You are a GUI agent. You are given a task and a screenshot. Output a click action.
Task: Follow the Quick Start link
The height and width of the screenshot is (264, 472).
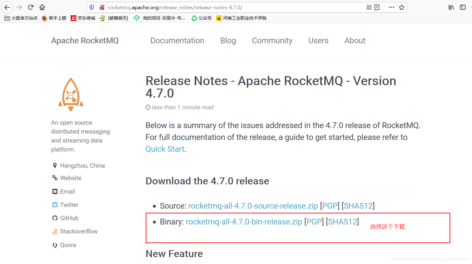point(165,149)
